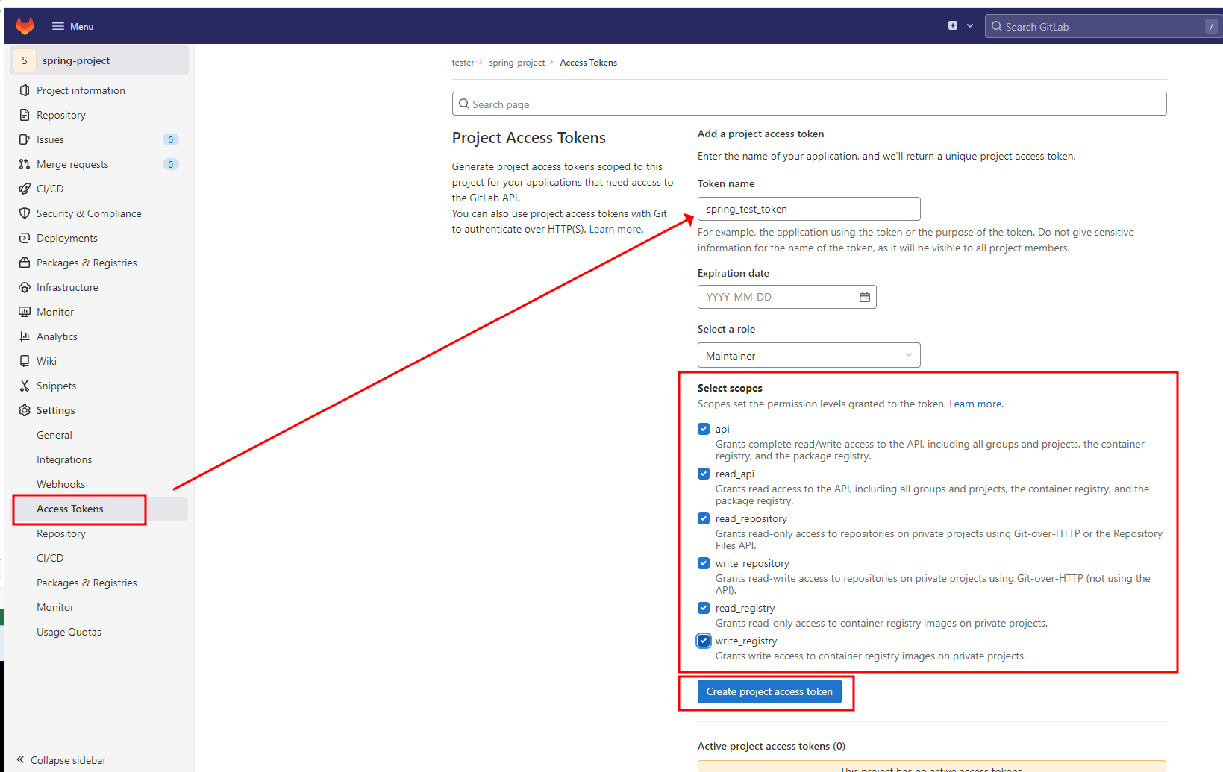The image size is (1223, 772).
Task: Expand the create new dropdown chevron
Action: coord(970,25)
